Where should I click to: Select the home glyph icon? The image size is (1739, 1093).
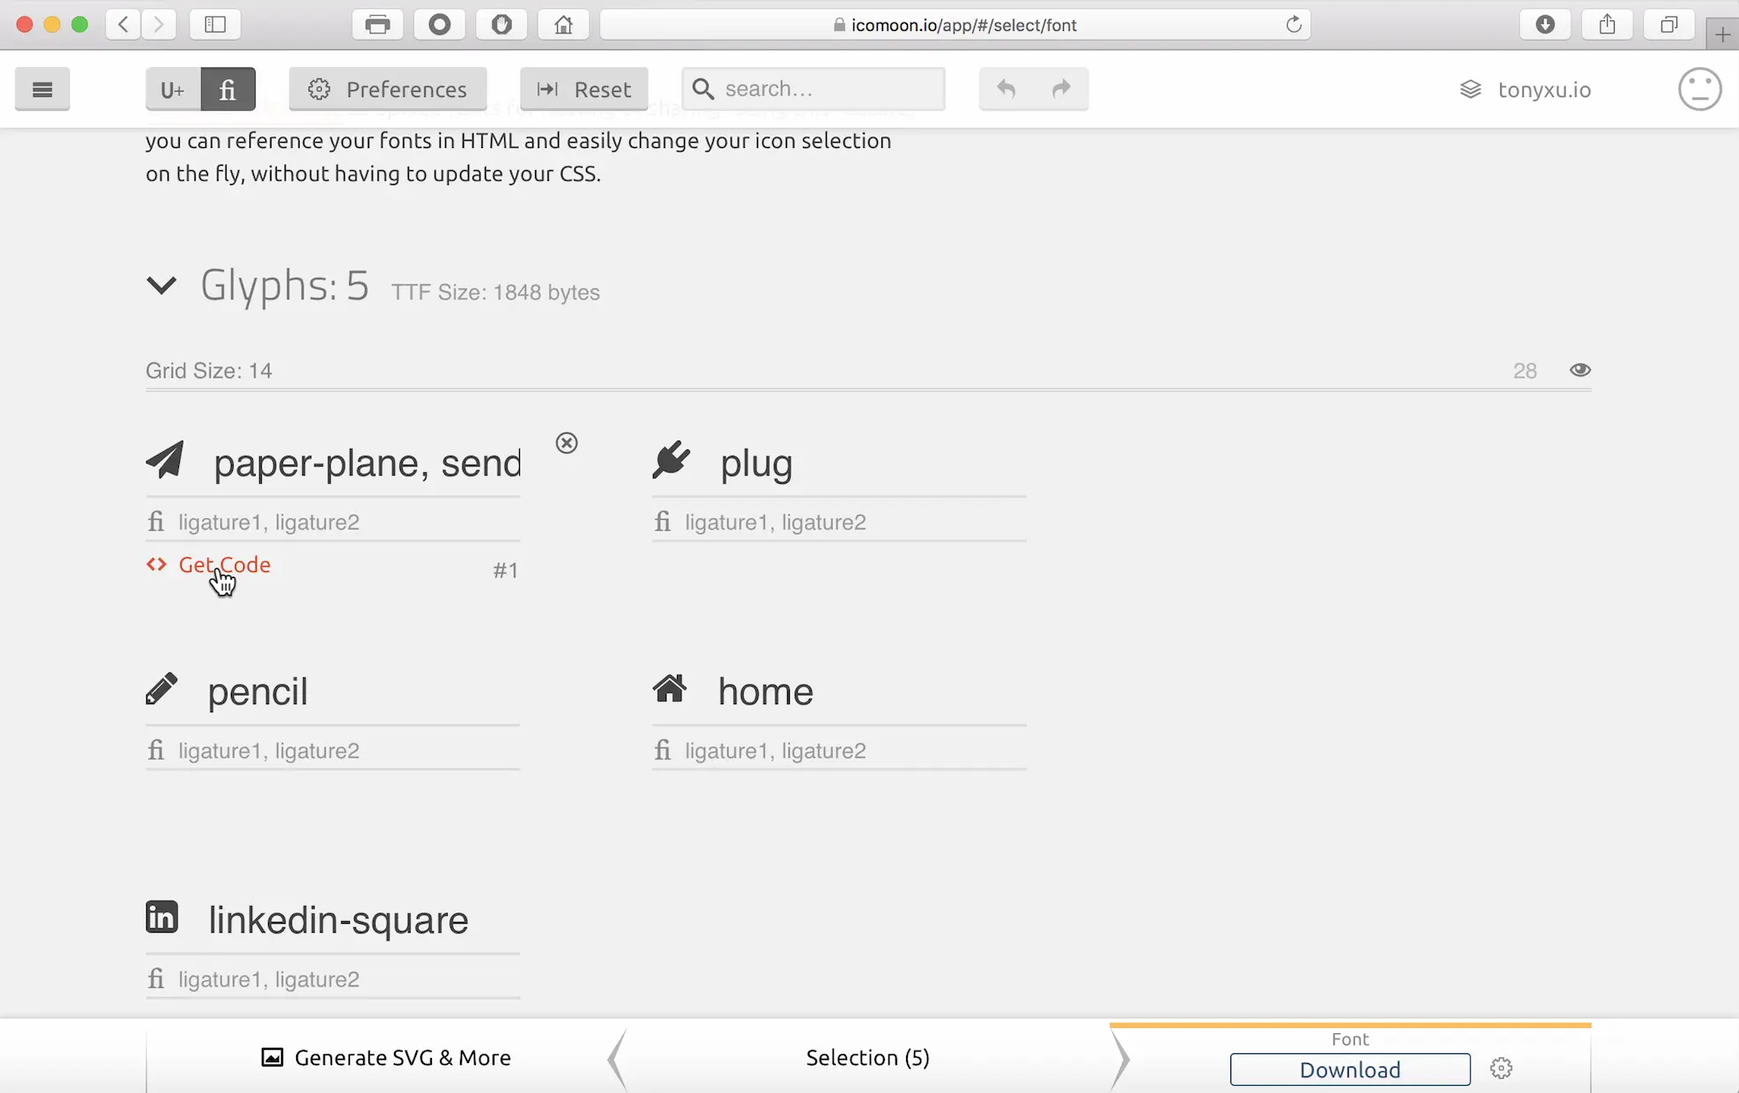670,688
